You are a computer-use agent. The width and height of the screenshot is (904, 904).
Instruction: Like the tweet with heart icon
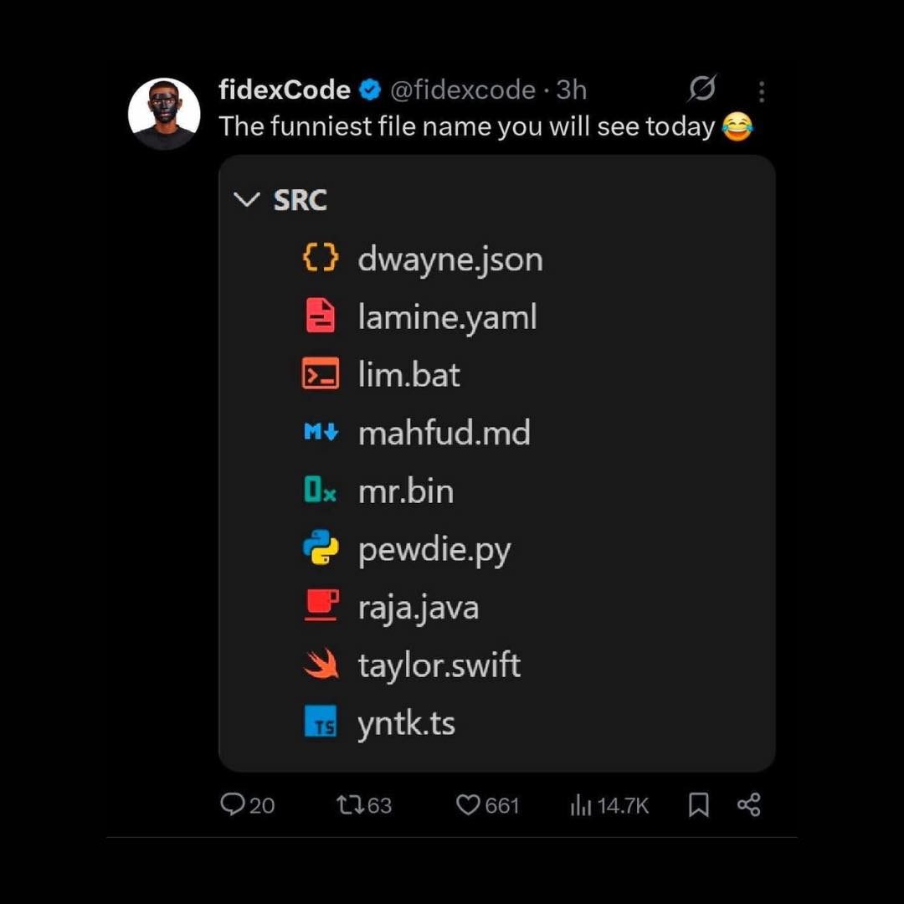(467, 804)
